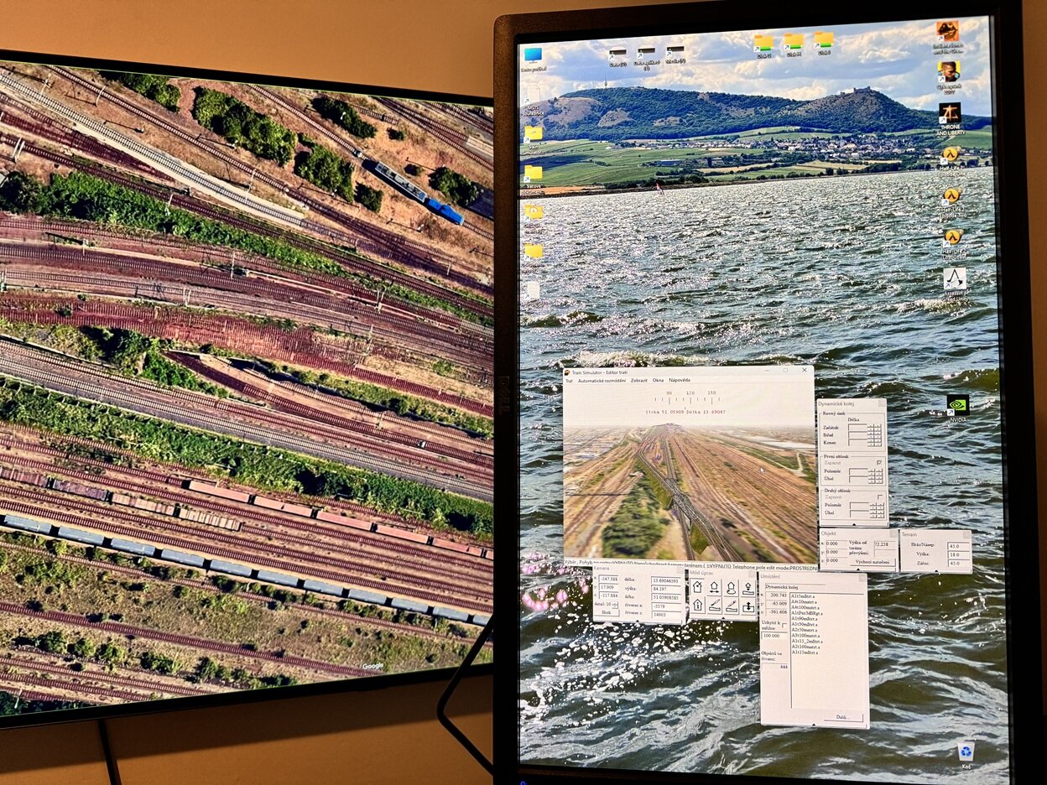Toggle Zapnout checkbox under První oblouk
1047x785 pixels.
(x=879, y=462)
